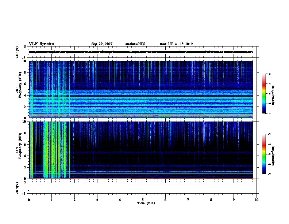Click the flat ch.3 voltage trace line
Image resolution: width=289 pixels, height=224 pixels.
pyautogui.click(x=141, y=188)
